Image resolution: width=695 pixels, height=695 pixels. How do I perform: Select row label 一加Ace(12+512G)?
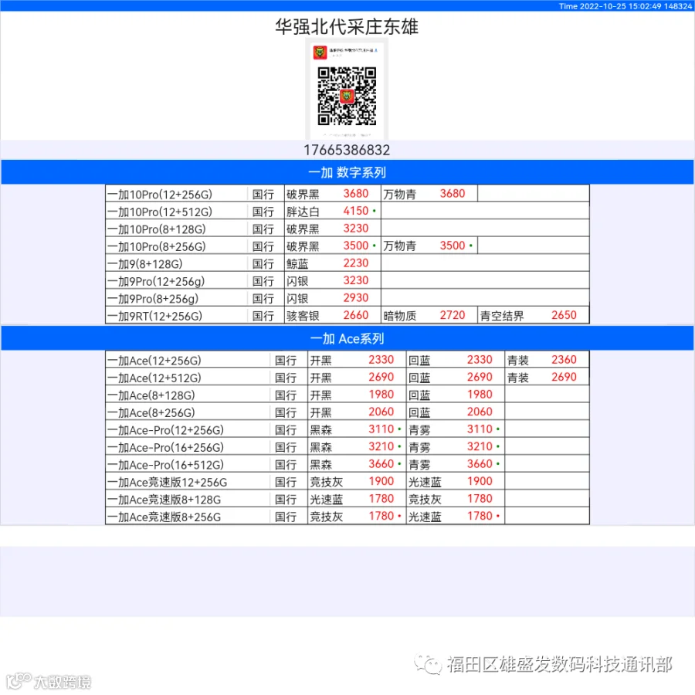point(154,378)
